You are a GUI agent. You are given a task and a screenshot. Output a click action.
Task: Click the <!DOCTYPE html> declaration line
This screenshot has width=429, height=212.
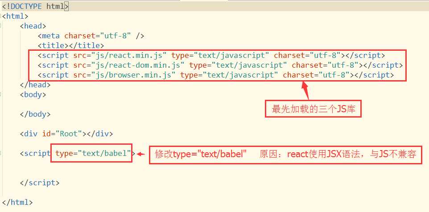point(35,6)
